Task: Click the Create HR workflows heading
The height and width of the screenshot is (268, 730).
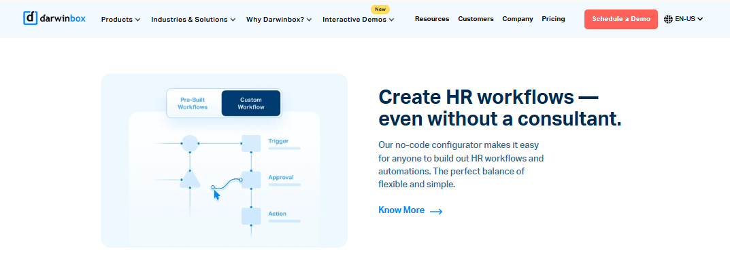Action: [x=499, y=108]
